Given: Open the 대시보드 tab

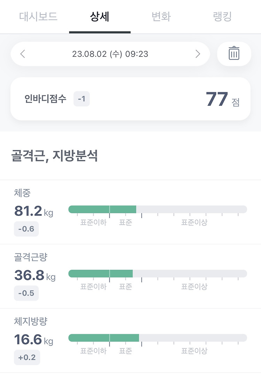Looking at the screenshot, I should coord(38,17).
